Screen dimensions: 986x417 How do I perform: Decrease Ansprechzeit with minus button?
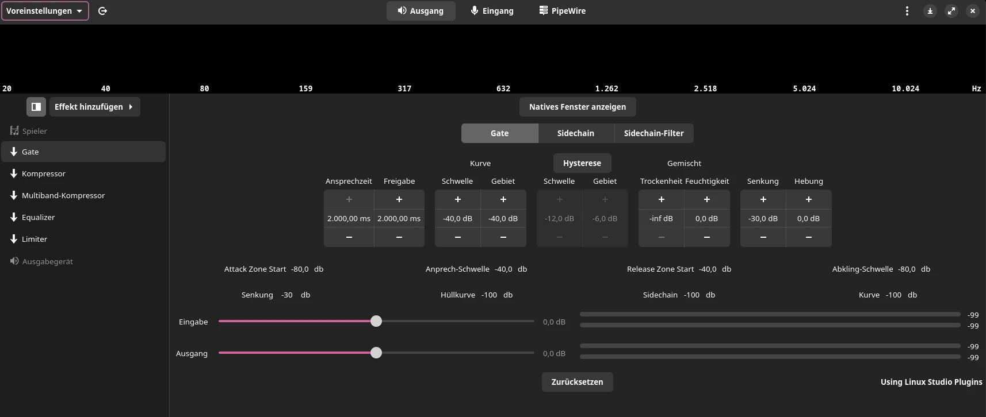[x=349, y=237]
